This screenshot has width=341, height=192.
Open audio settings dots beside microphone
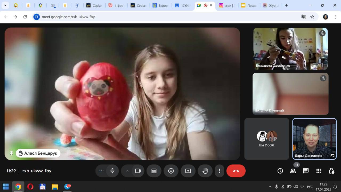[x=102, y=171]
